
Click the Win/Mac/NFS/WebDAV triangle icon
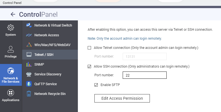pos(29,45)
